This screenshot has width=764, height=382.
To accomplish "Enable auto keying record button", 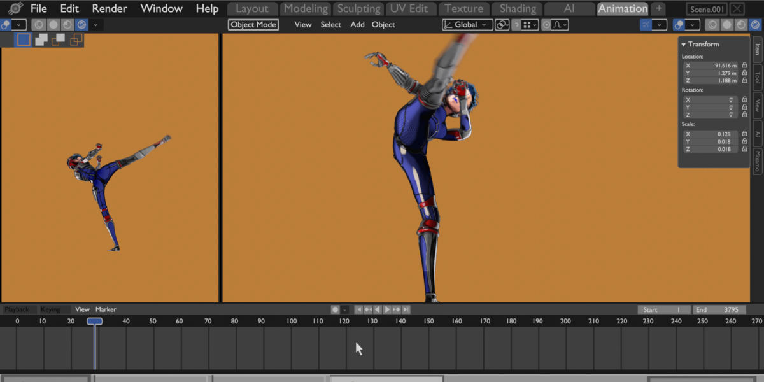I will coord(336,309).
